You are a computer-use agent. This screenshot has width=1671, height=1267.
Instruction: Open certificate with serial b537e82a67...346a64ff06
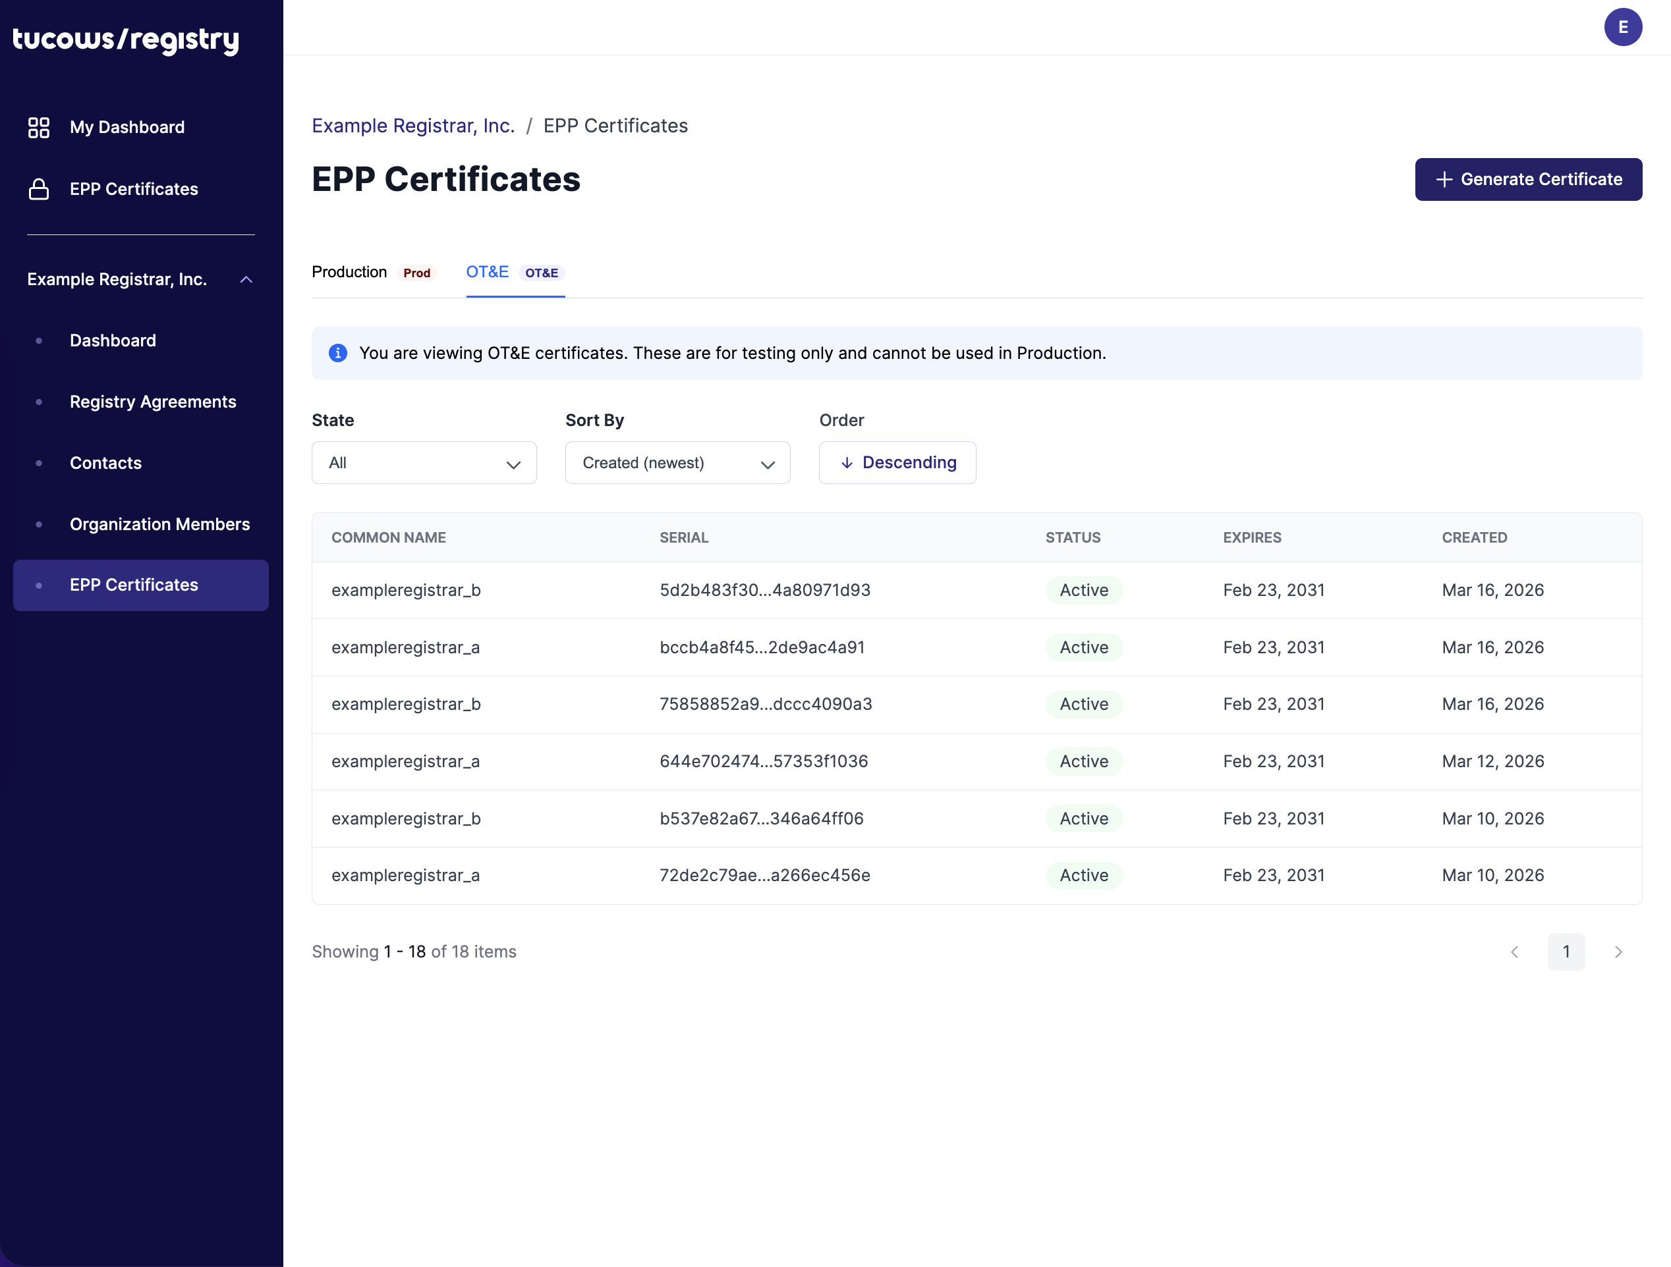point(977,819)
